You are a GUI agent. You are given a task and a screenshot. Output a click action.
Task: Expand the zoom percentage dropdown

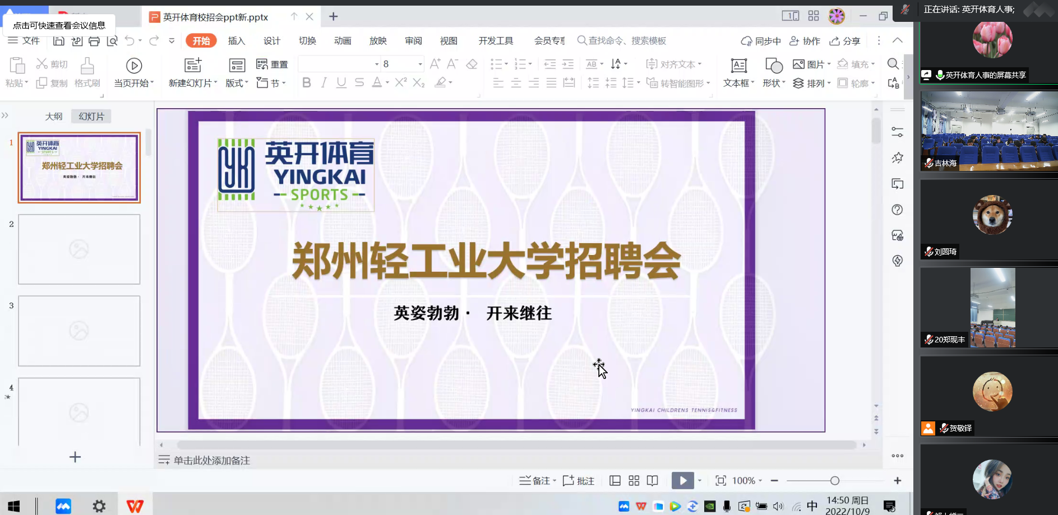click(760, 481)
